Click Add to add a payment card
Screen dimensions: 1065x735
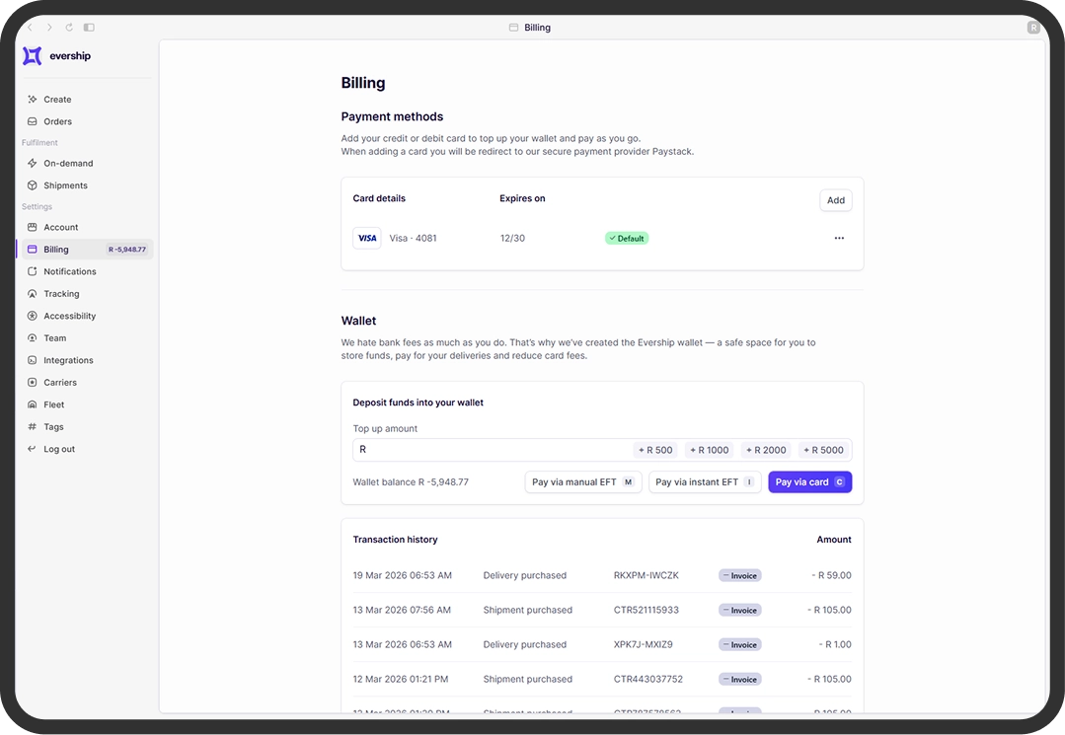tap(835, 200)
